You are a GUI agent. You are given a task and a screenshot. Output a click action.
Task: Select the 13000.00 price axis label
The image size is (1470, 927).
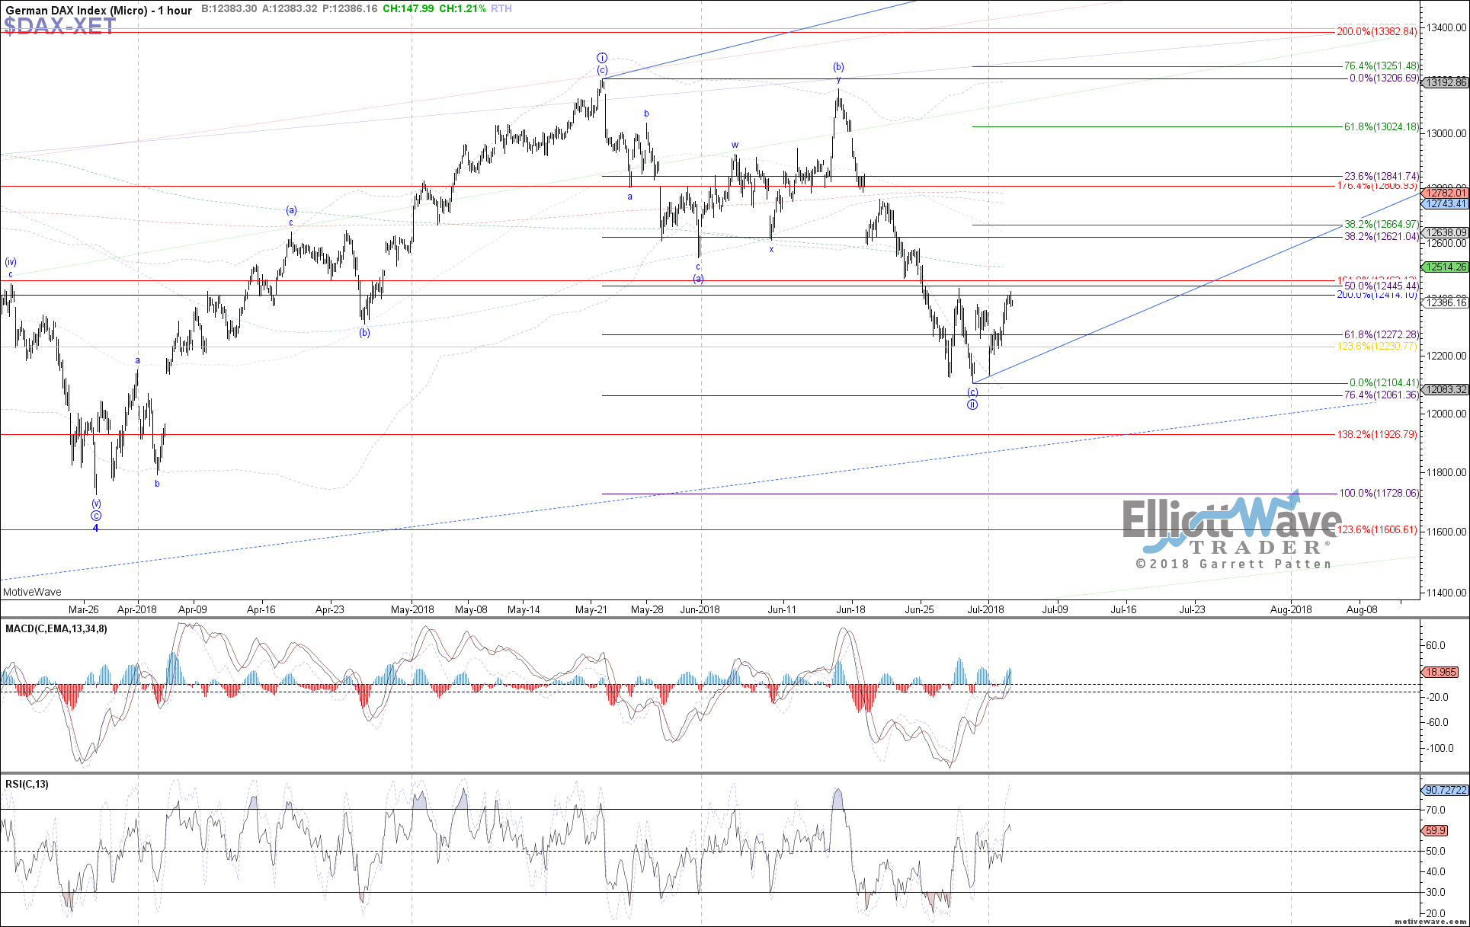[x=1447, y=133]
